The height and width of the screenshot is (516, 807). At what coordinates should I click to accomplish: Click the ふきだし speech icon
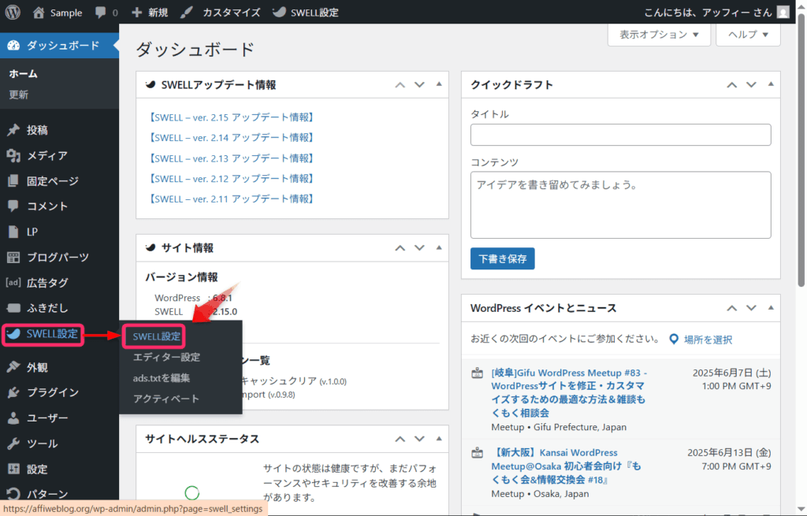pyautogui.click(x=13, y=308)
